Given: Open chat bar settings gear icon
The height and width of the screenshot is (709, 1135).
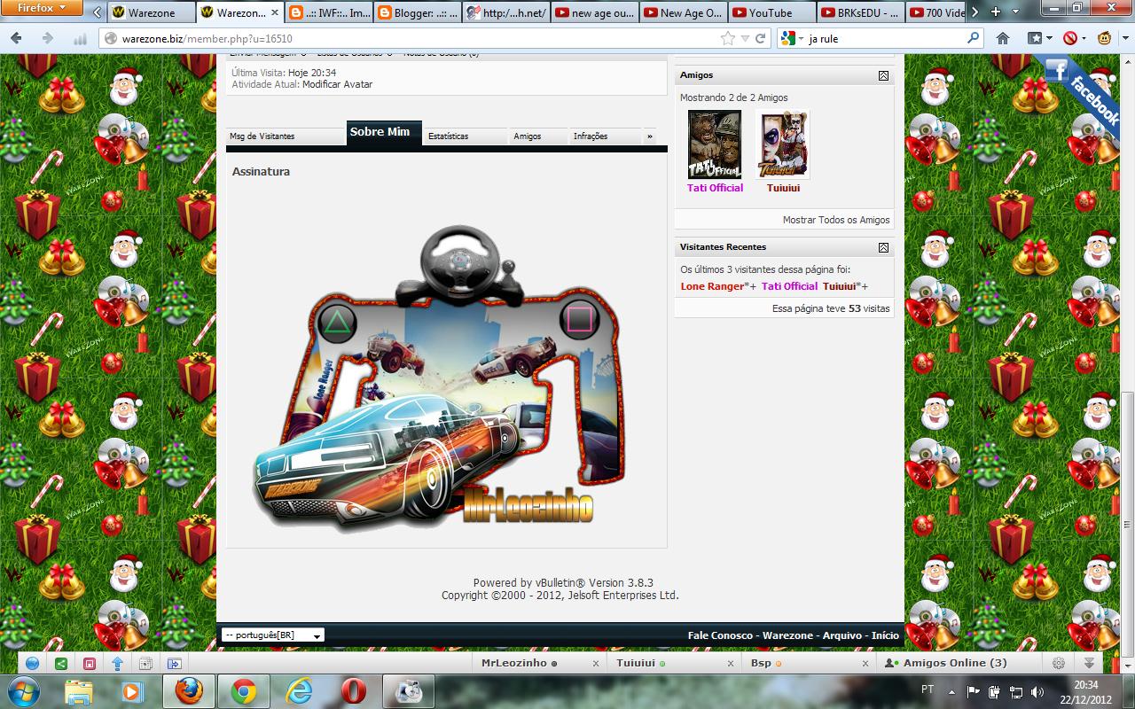Looking at the screenshot, I should pyautogui.click(x=1058, y=663).
